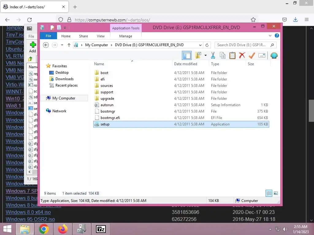The image size is (314, 235).
Task: Open Customize Quick Access Toolbar dropdown
Action: (65, 28)
